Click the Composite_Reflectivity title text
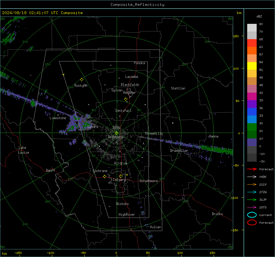The width and height of the screenshot is (275, 257). (x=137, y=5)
